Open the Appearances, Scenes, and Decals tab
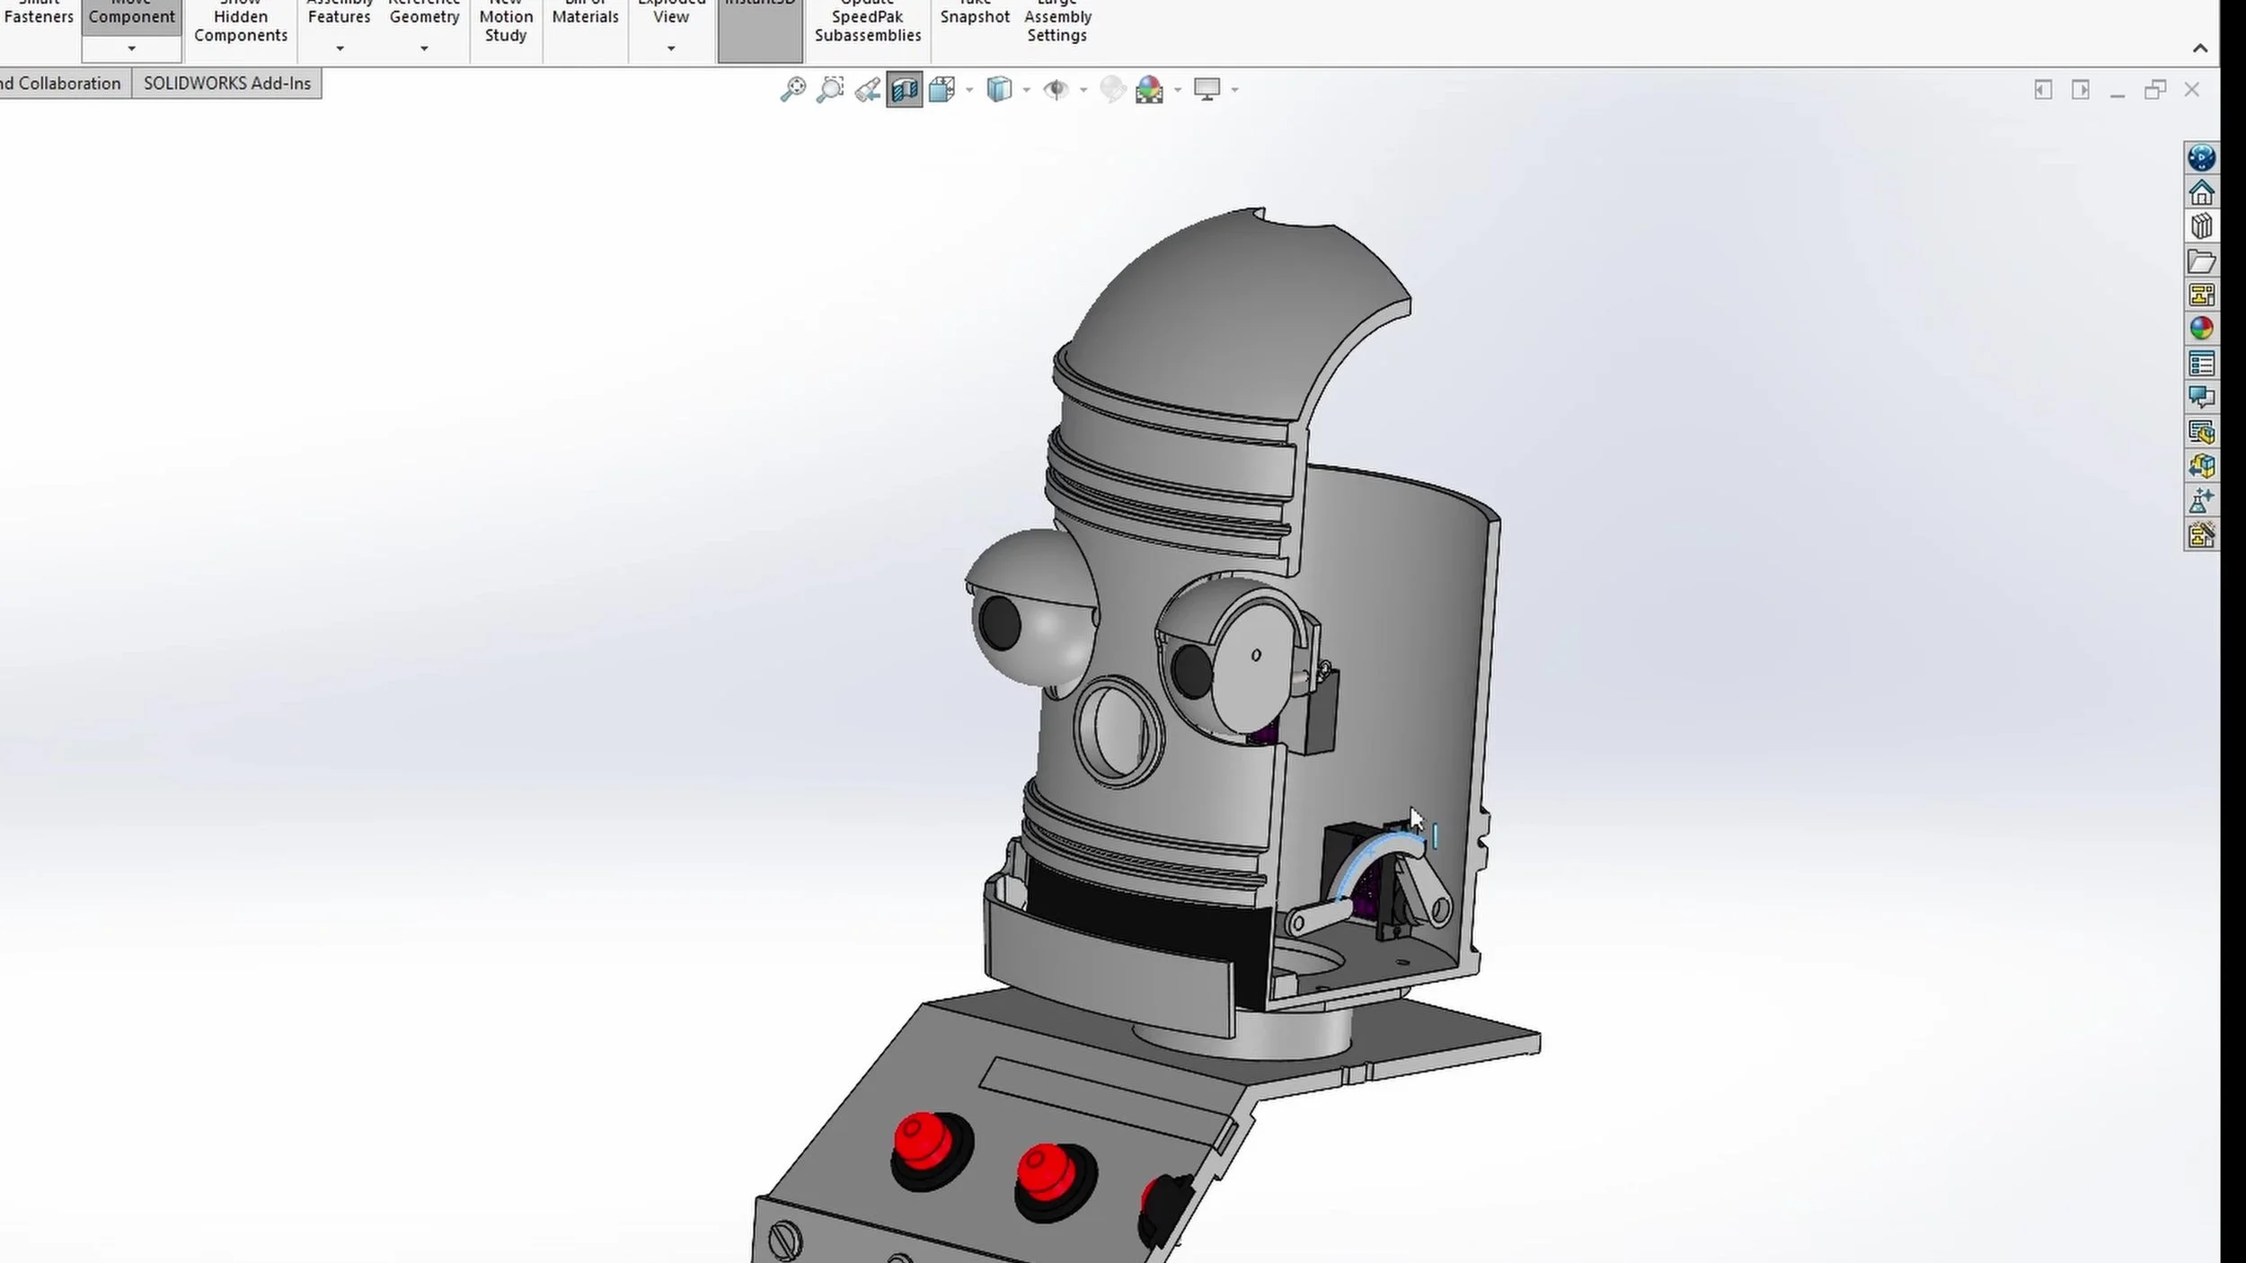The height and width of the screenshot is (1263, 2246). click(x=2201, y=329)
